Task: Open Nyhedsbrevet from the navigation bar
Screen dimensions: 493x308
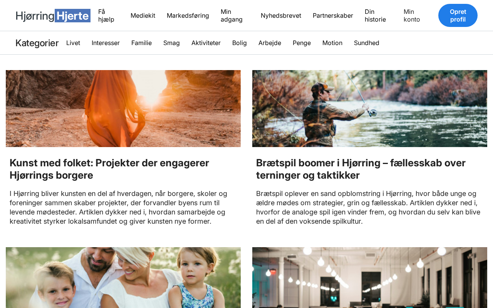Action: (281, 15)
